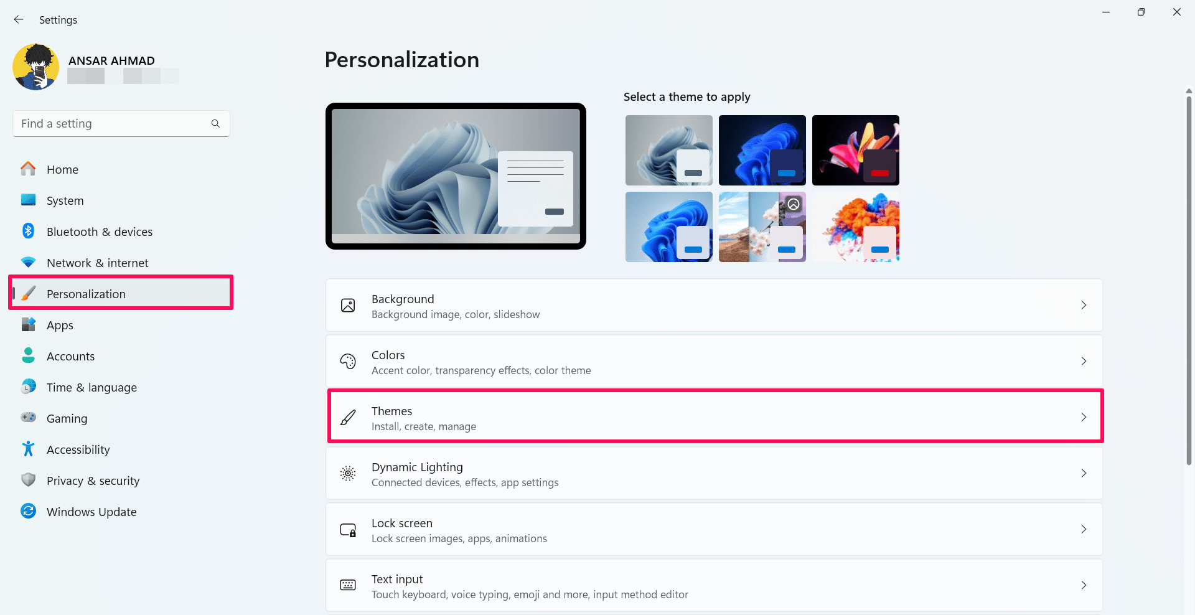Viewport: 1195px width, 615px height.
Task: Open Themes install, create, manage row
Action: [x=715, y=418]
